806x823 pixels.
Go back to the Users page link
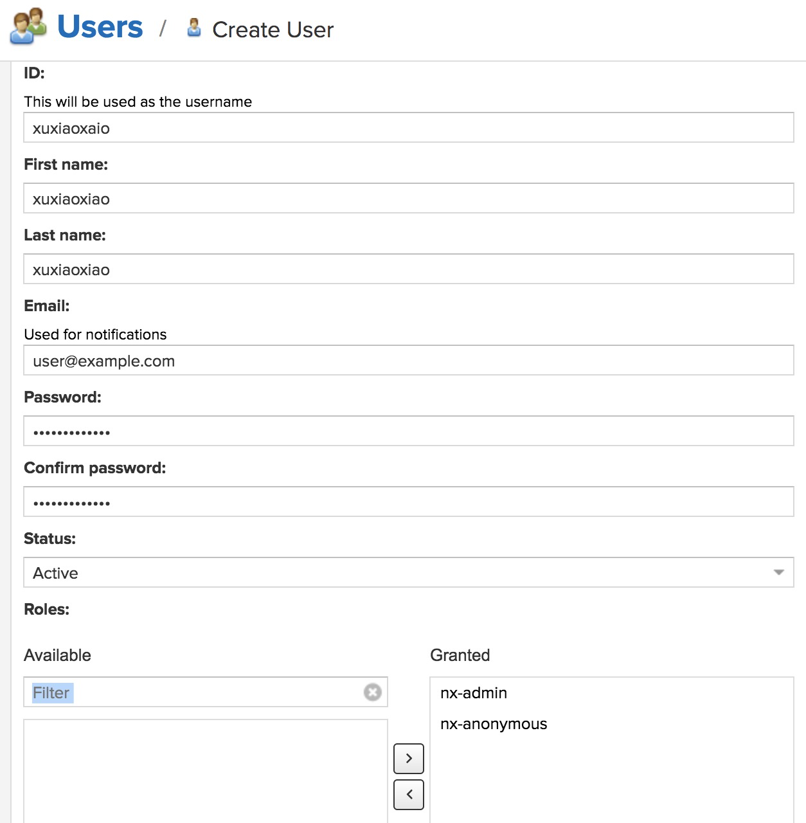tap(100, 27)
